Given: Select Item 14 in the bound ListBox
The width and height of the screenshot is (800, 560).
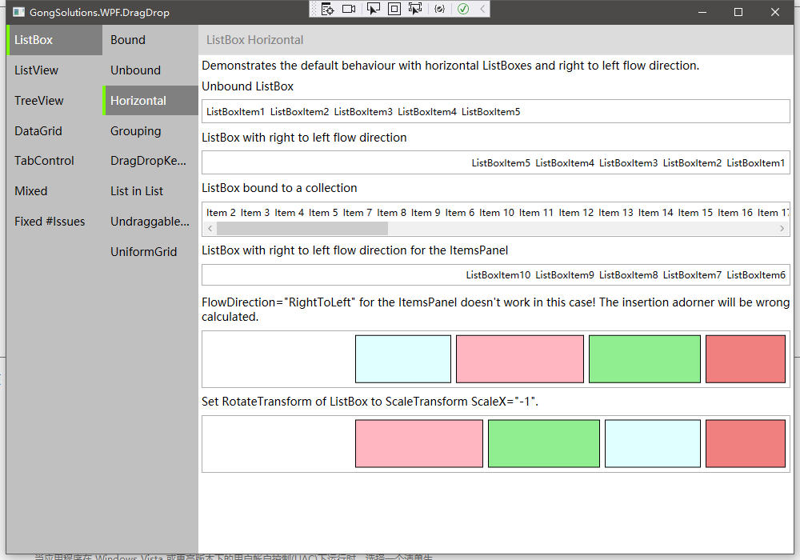Looking at the screenshot, I should (656, 213).
